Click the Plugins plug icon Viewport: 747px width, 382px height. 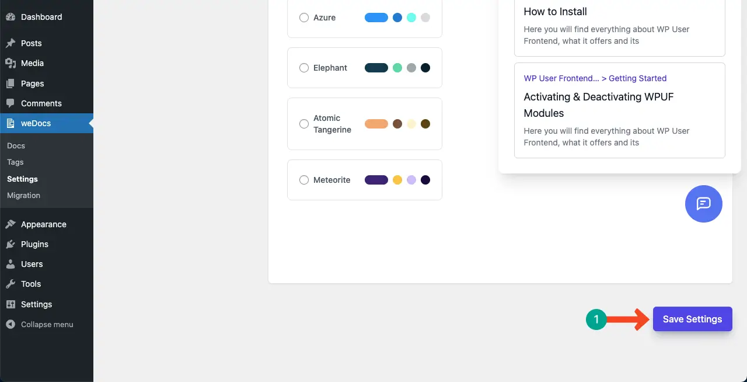tap(11, 244)
